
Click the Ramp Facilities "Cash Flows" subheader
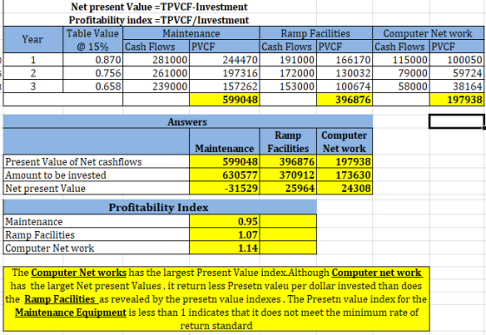pyautogui.click(x=288, y=47)
